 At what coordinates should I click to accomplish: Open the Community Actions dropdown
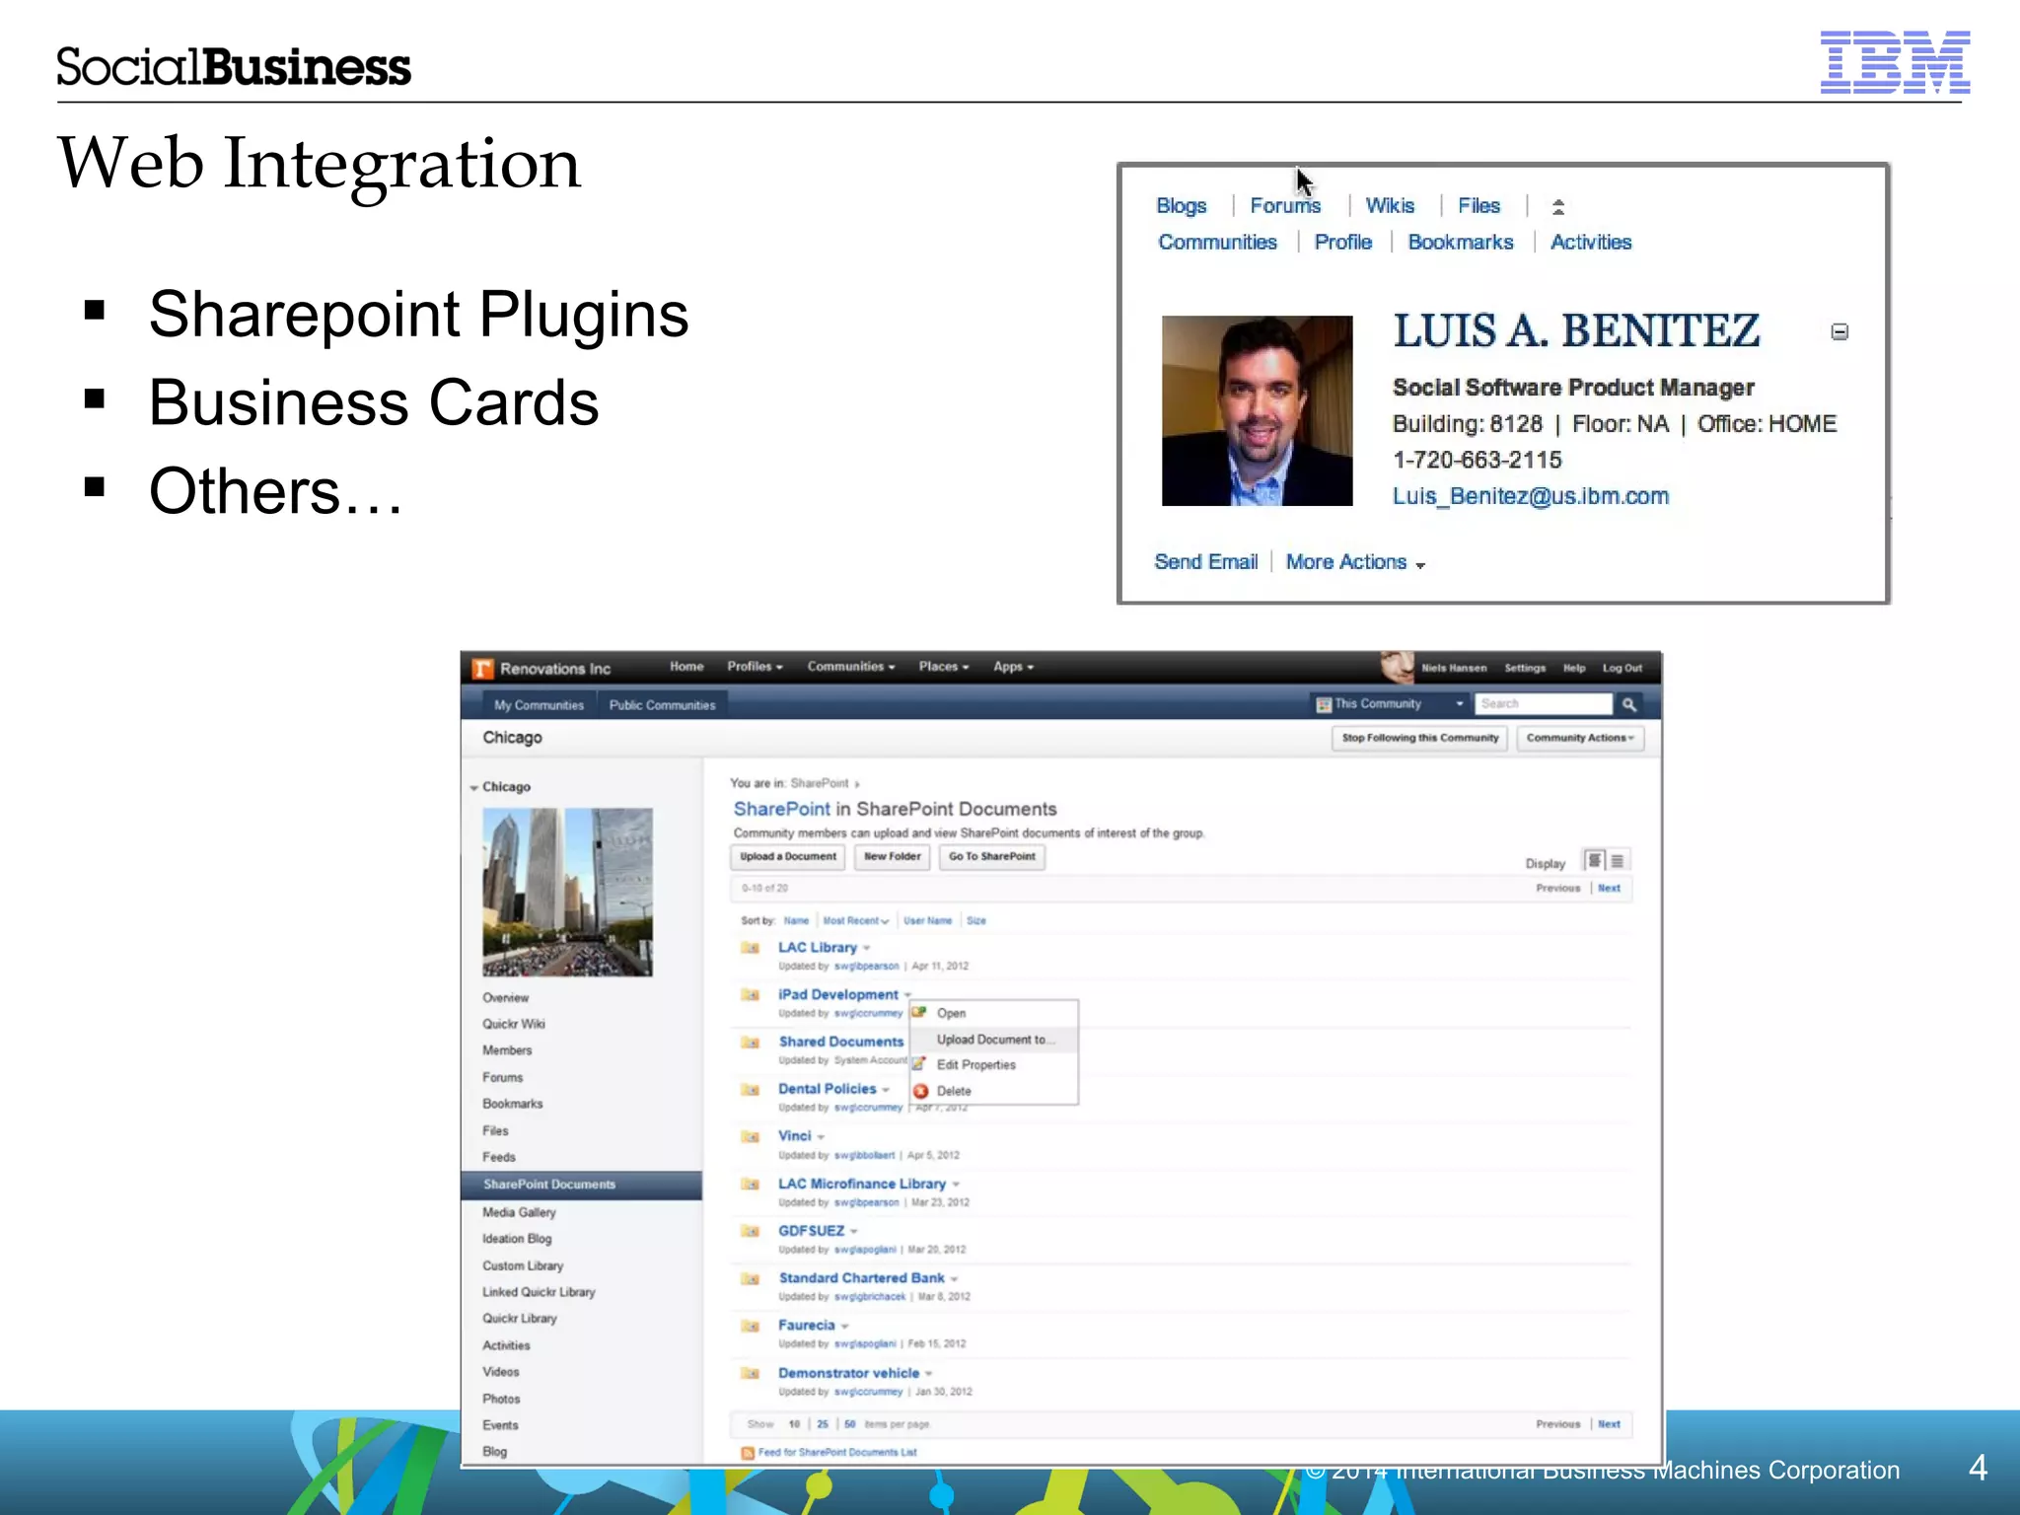click(1580, 738)
